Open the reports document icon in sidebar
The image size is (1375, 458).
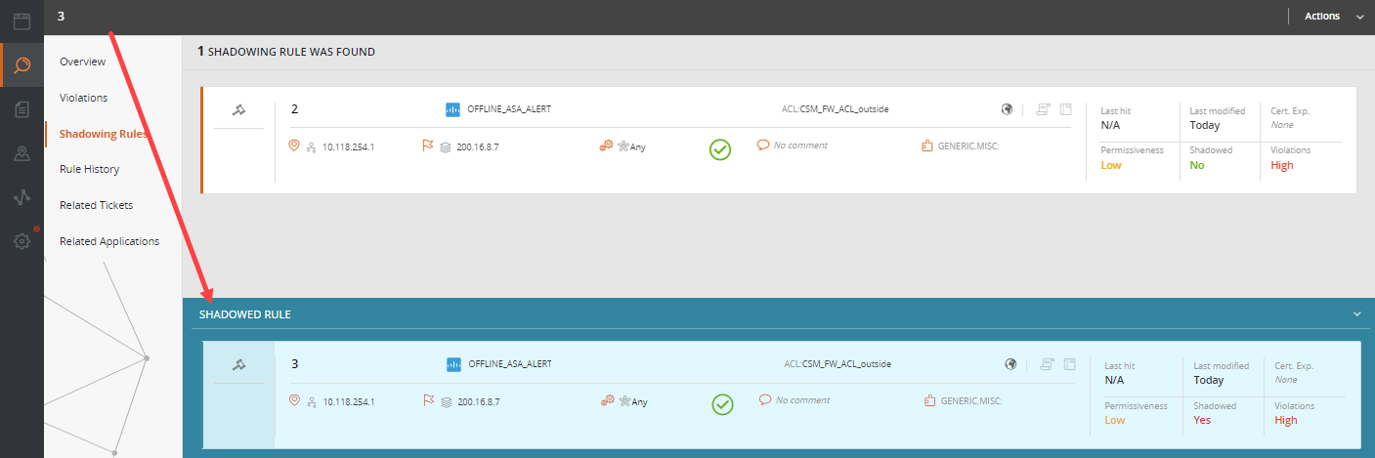click(21, 109)
